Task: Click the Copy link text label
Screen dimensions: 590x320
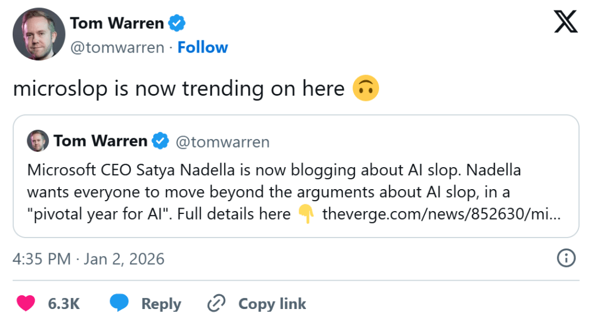Action: click(x=272, y=303)
